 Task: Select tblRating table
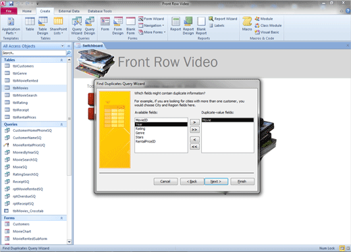34,103
